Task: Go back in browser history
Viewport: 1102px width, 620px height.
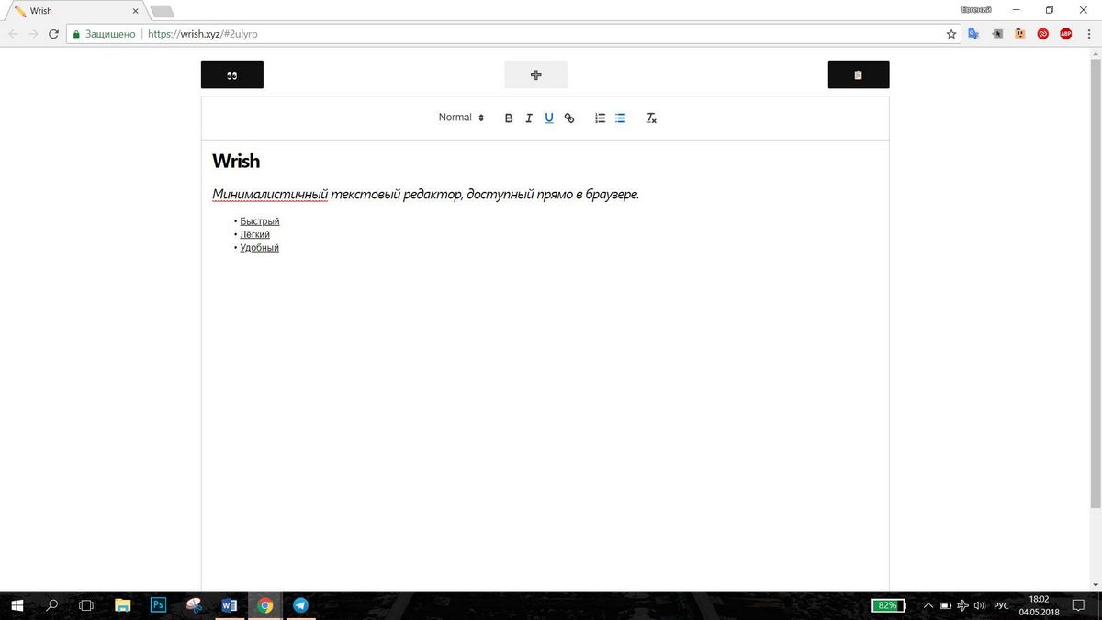Action: pos(13,34)
